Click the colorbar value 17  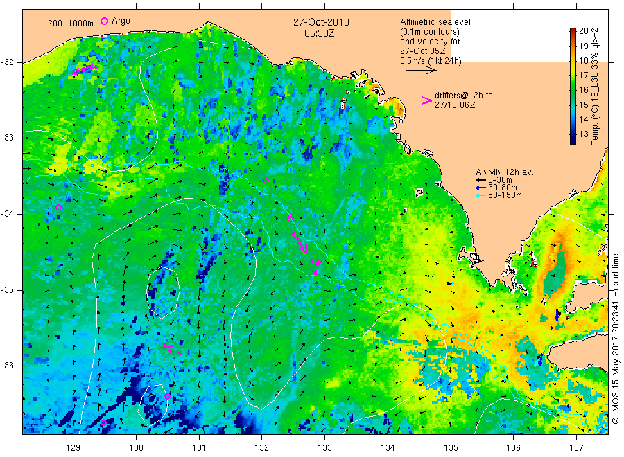(x=583, y=75)
